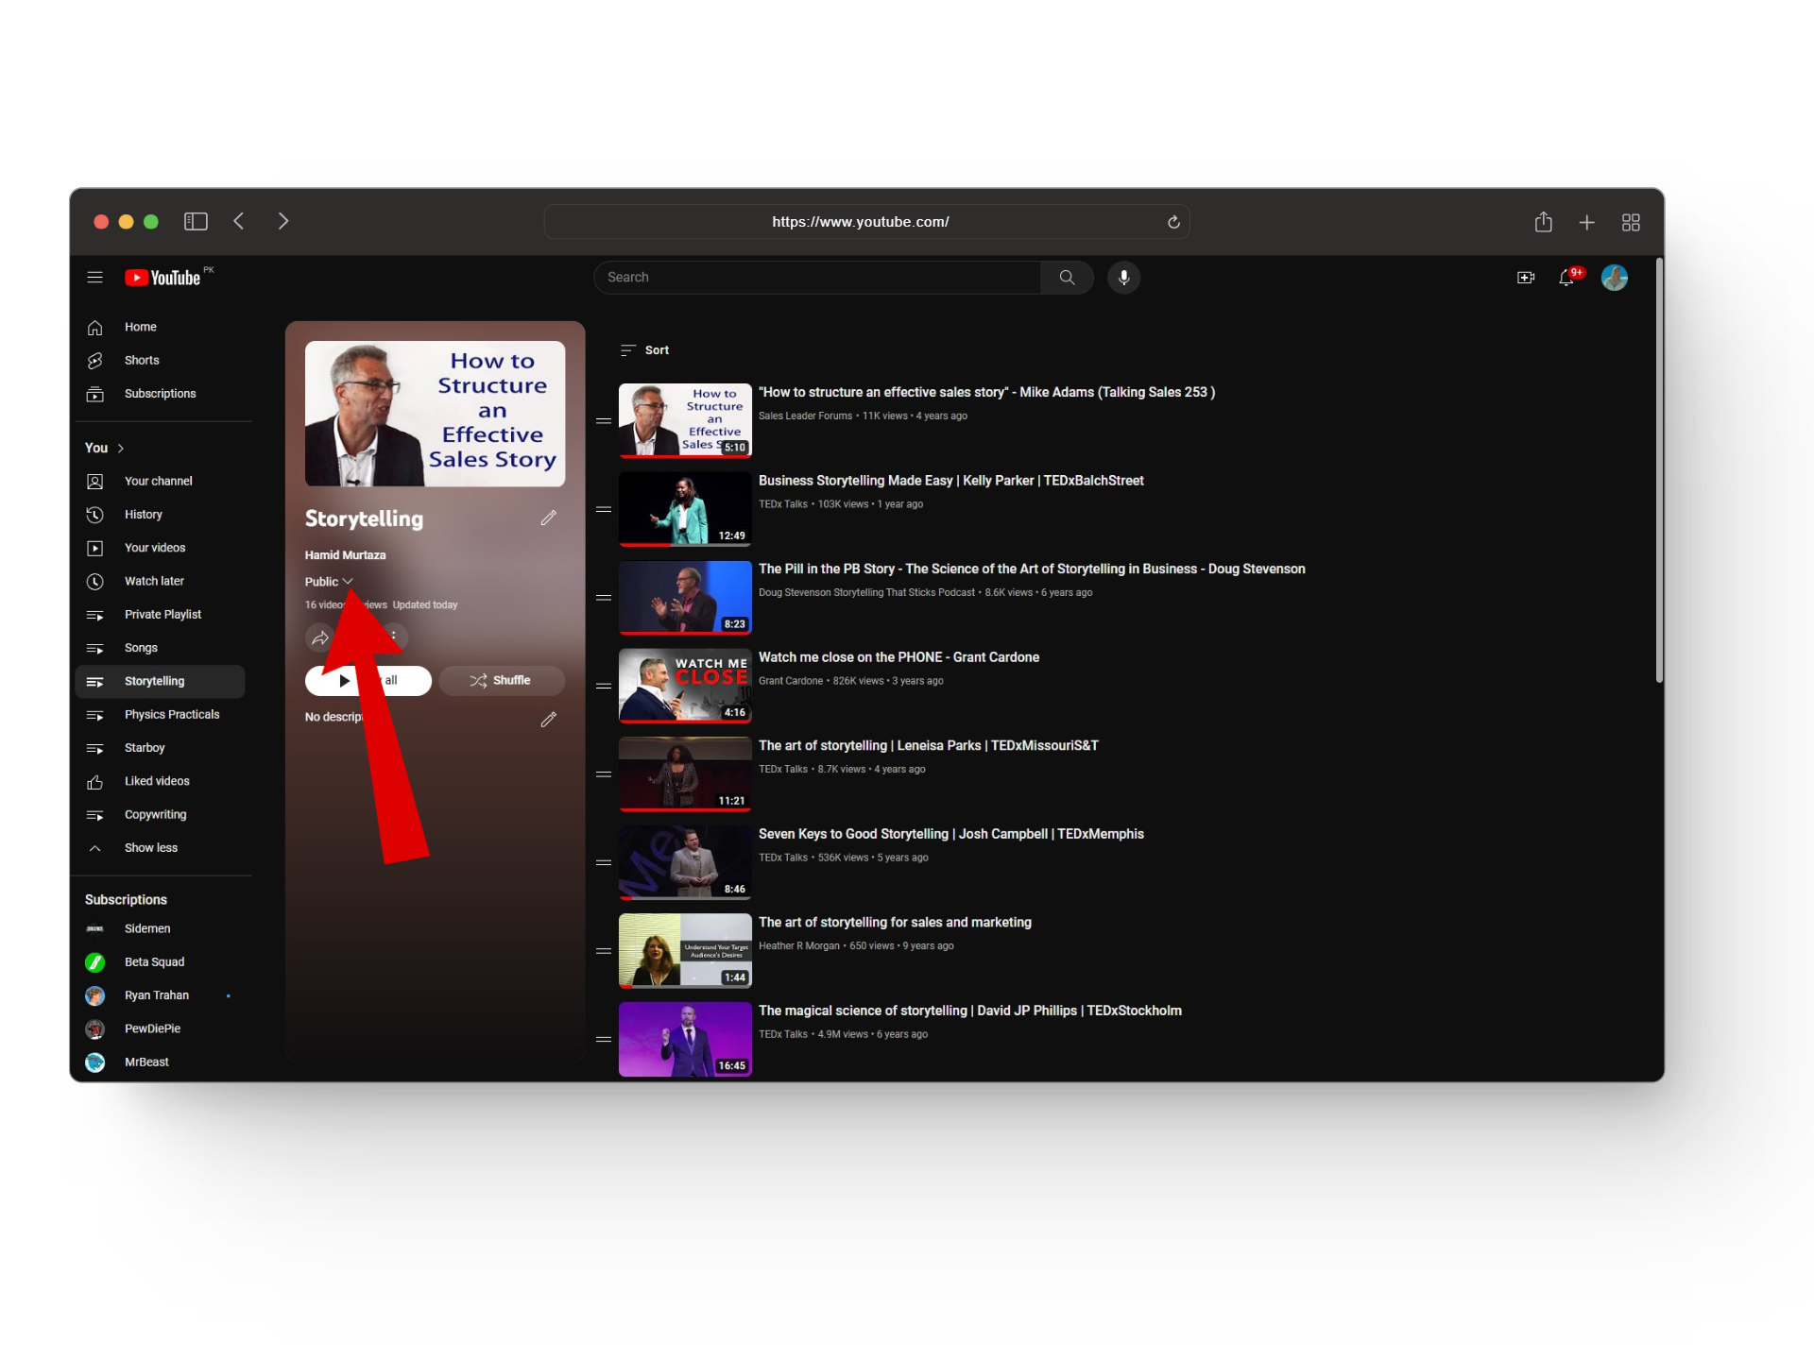Viewport: 1814px width, 1360px height.
Task: Click the Grant Cardone video thumbnail
Action: [x=685, y=686]
